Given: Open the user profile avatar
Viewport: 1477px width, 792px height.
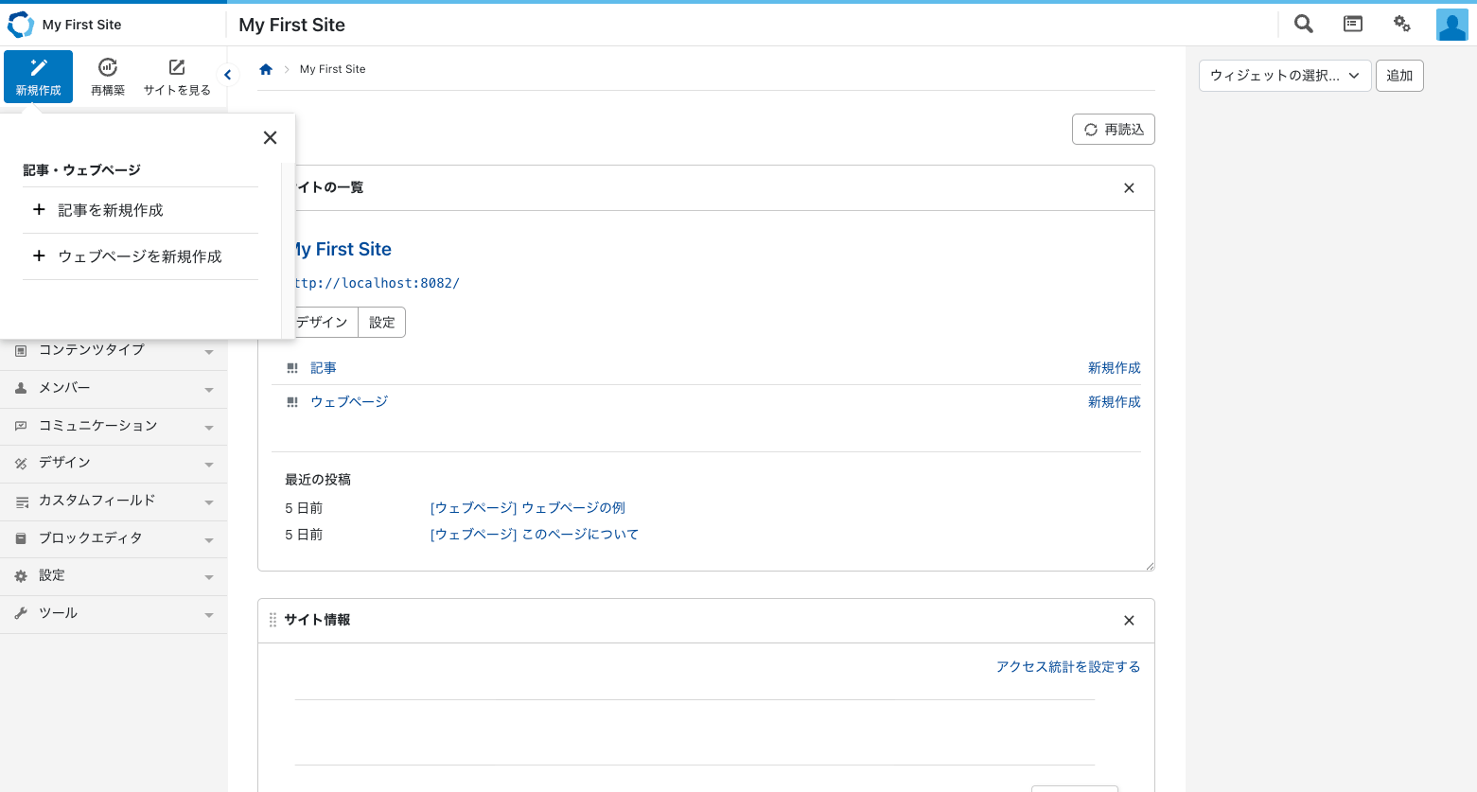Looking at the screenshot, I should pyautogui.click(x=1451, y=25).
